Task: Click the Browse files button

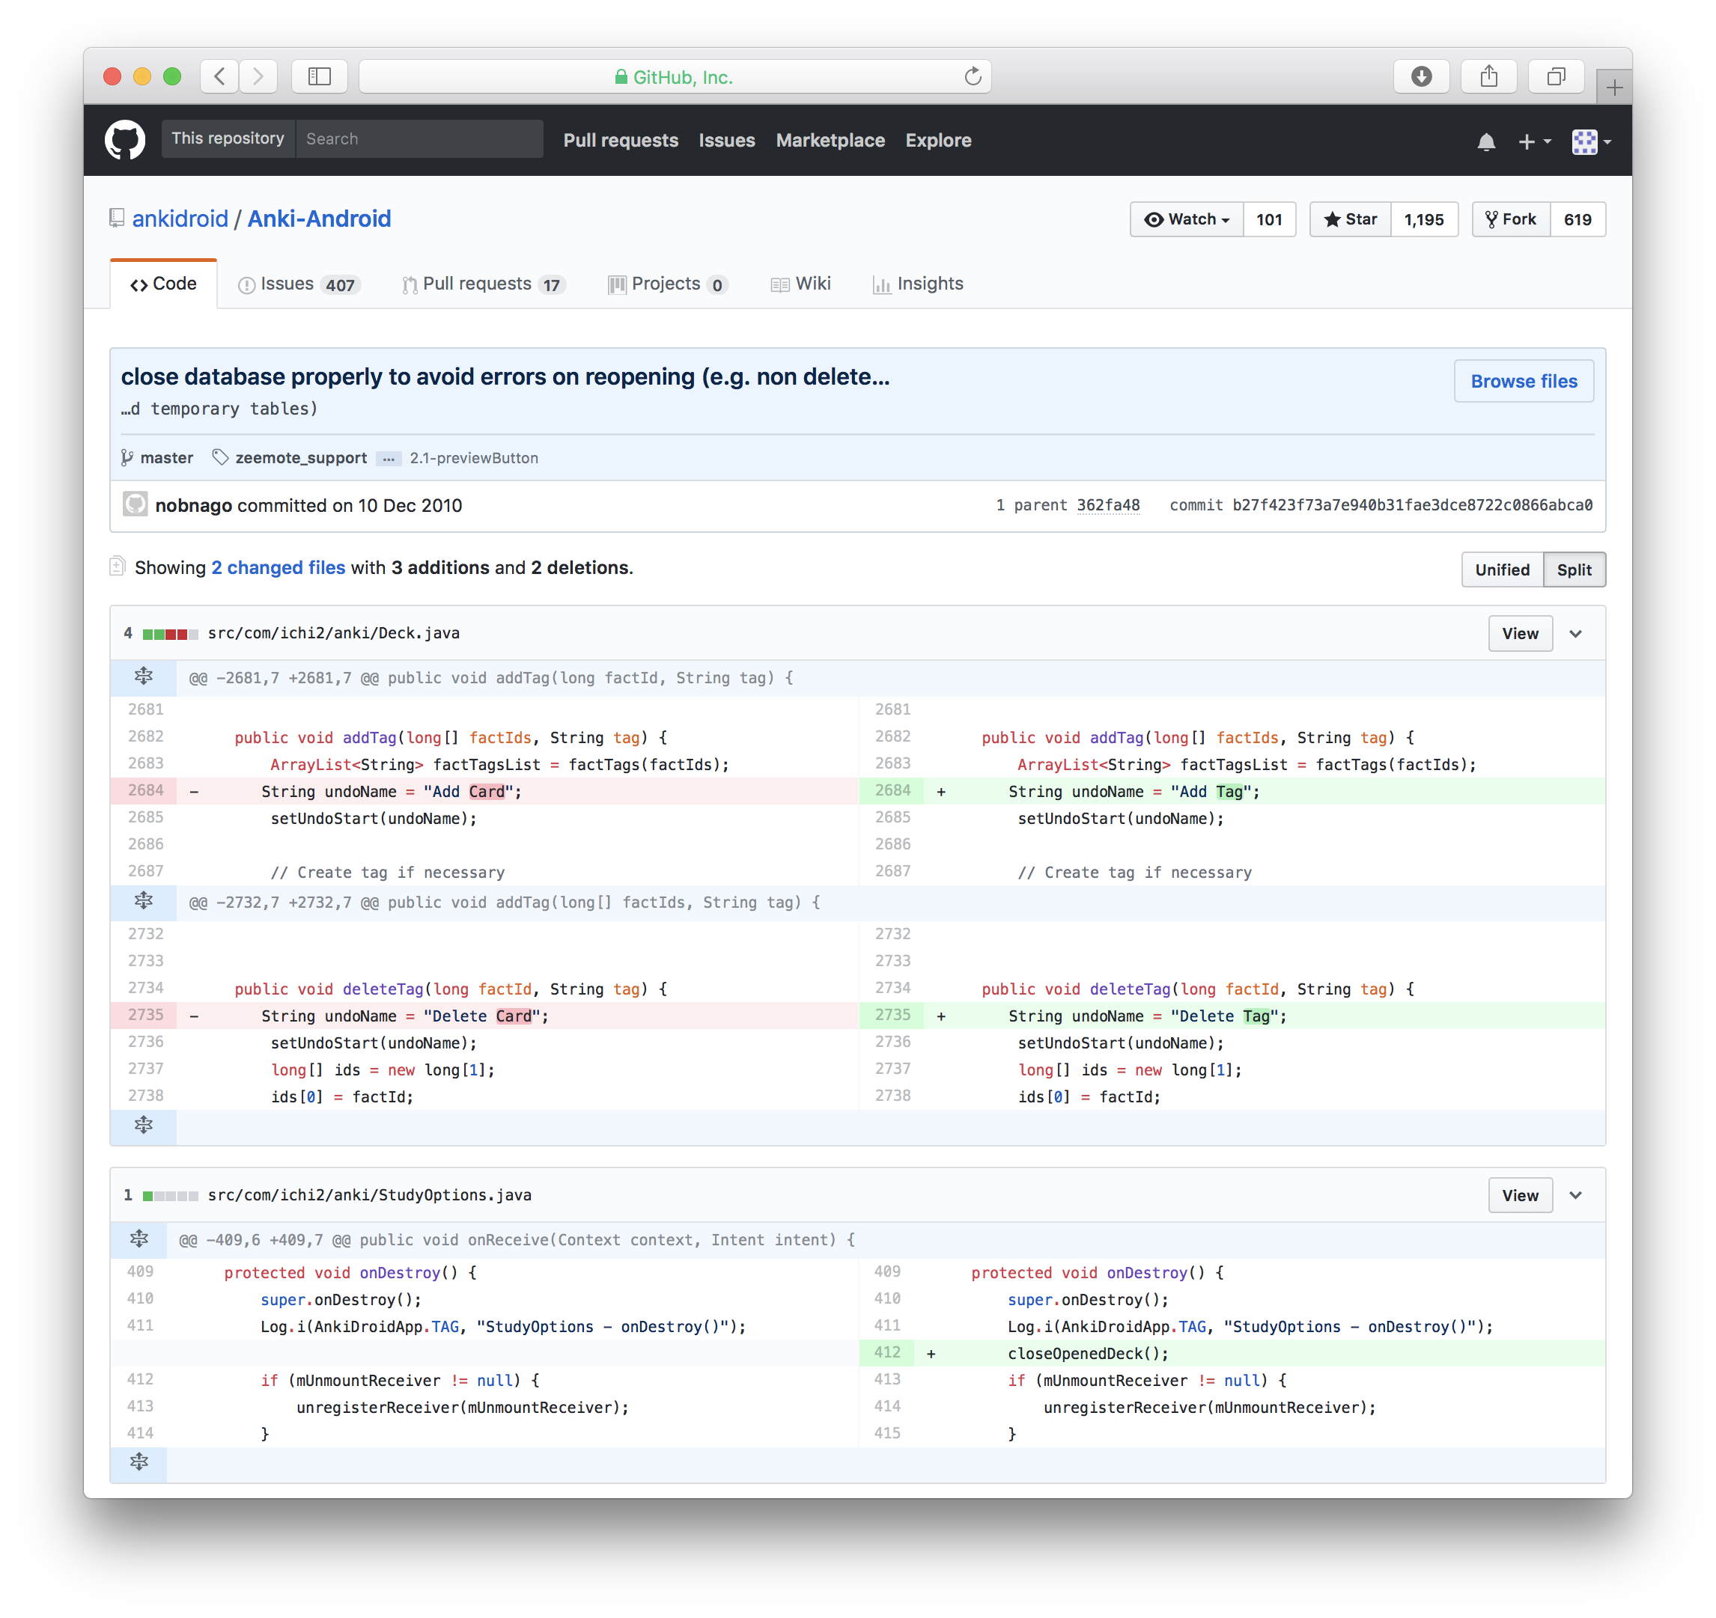Action: [1523, 382]
